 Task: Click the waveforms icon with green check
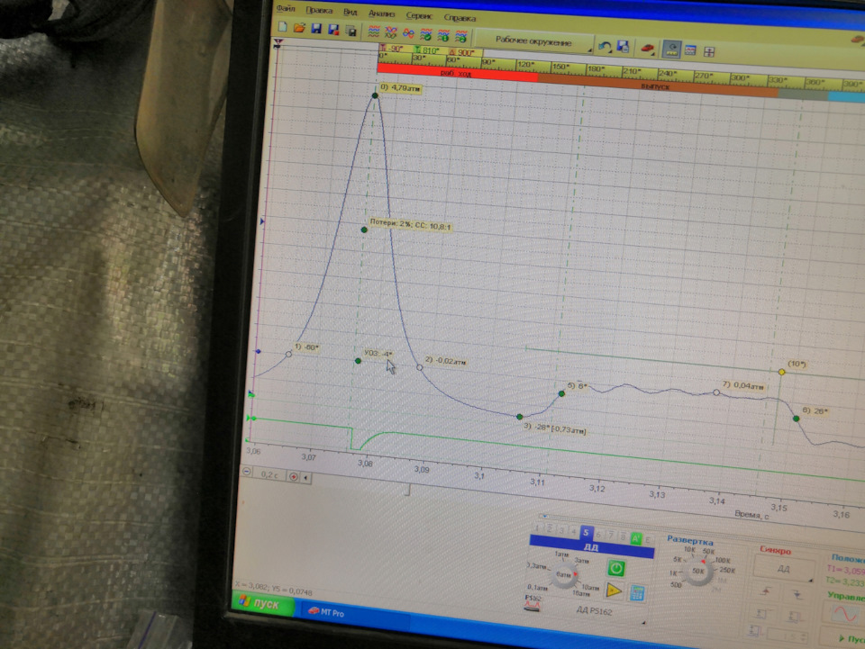click(426, 35)
